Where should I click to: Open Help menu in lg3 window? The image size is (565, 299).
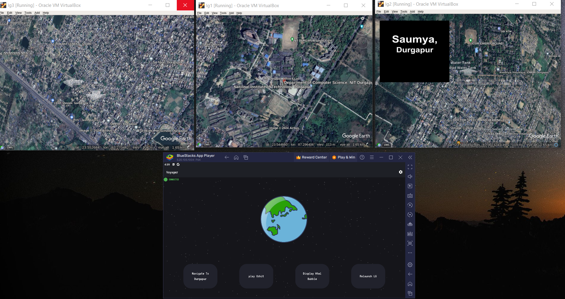46,13
